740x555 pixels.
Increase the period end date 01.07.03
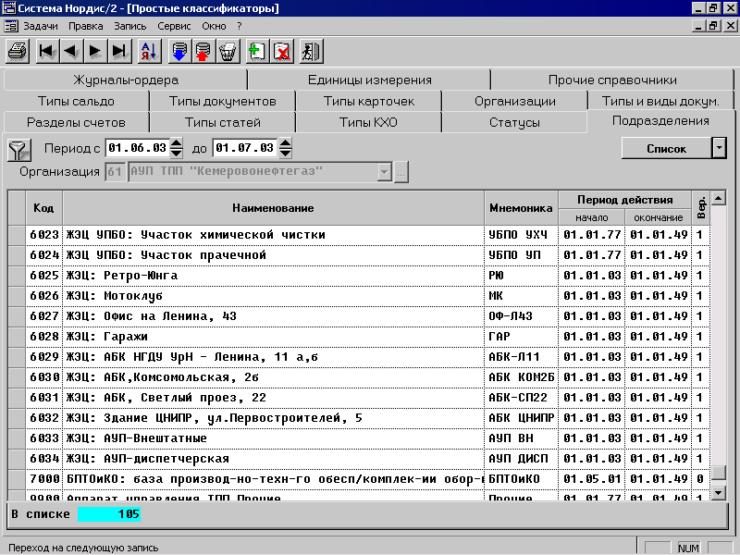(285, 143)
